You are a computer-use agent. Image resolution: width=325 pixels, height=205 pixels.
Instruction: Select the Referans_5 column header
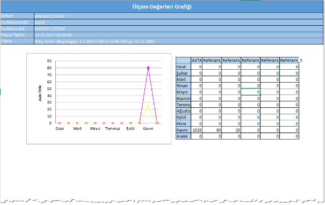tap(290, 60)
